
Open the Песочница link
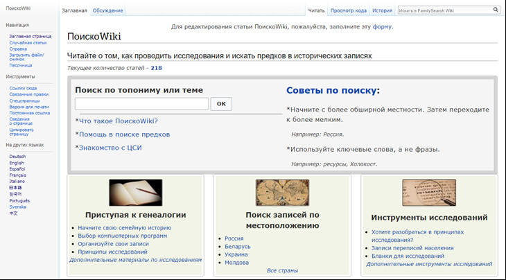(x=21, y=65)
